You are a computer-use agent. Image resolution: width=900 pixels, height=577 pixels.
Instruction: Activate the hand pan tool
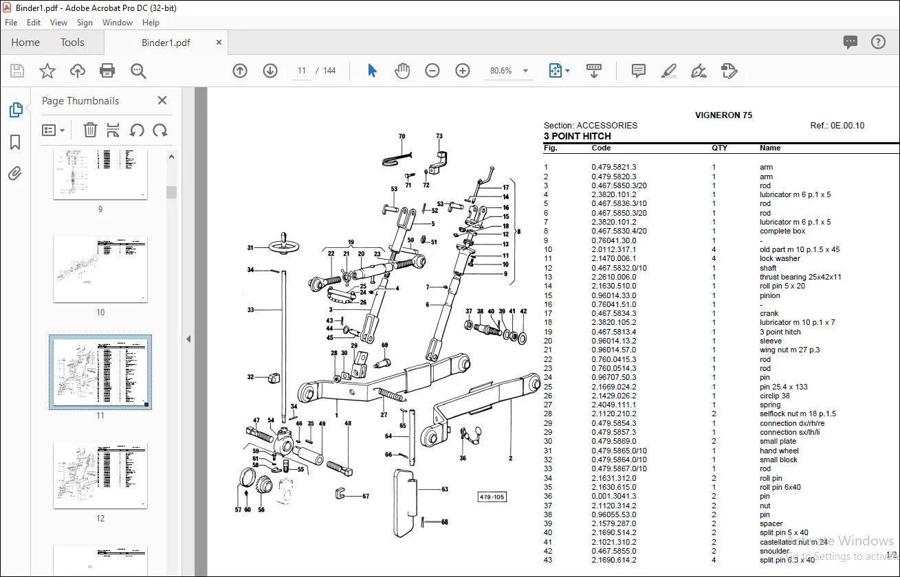(402, 71)
